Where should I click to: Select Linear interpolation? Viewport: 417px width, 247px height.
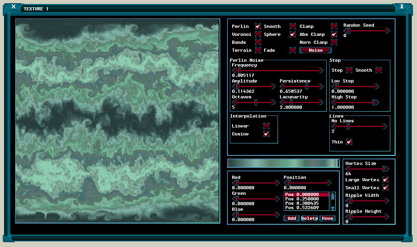[x=266, y=126]
